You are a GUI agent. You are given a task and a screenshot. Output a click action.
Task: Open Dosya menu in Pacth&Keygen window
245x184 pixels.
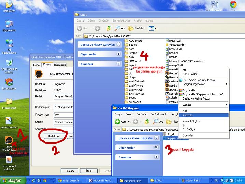118,114
